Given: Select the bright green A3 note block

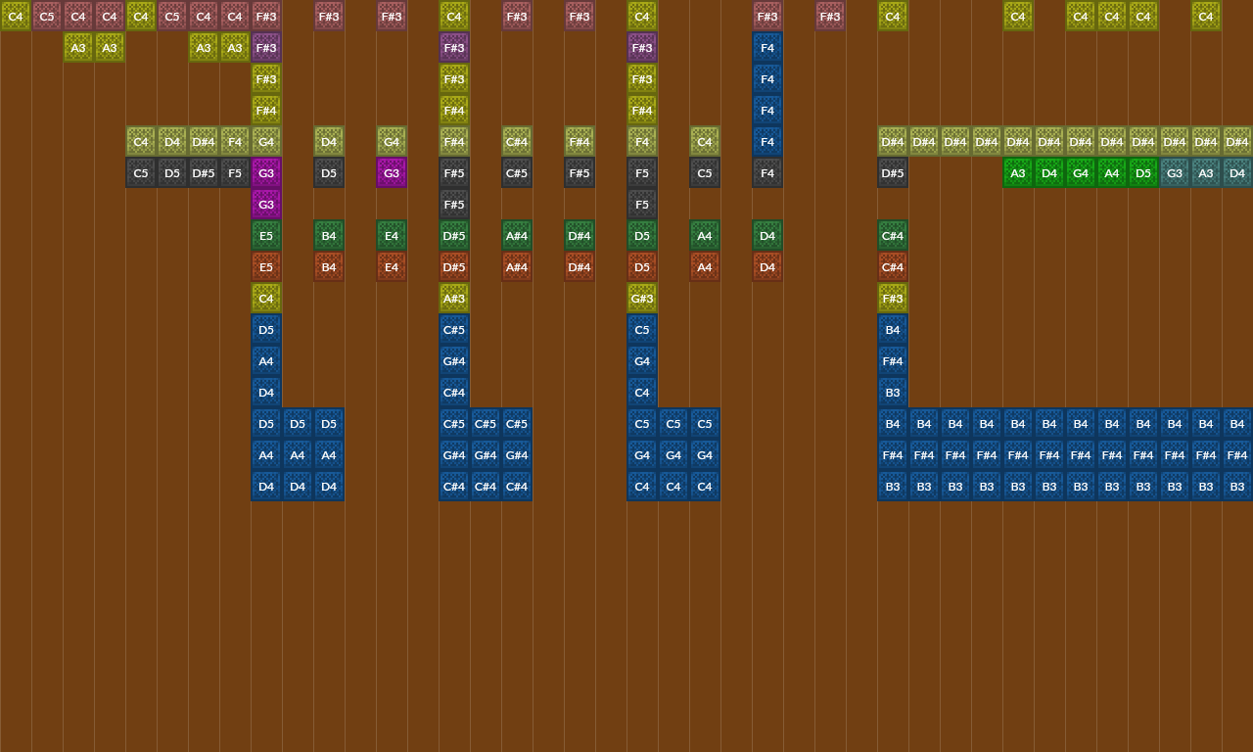Looking at the screenshot, I should point(1018,173).
